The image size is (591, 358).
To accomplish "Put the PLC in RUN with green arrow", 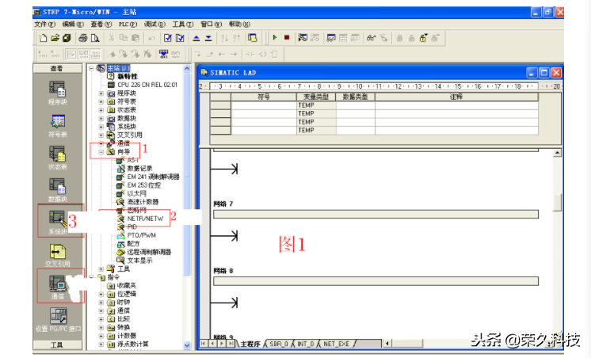I will pyautogui.click(x=275, y=38).
